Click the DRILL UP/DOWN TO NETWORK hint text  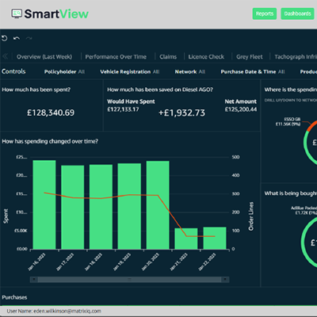click(291, 101)
